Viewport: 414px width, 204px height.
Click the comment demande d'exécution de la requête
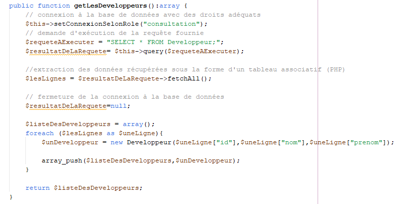pos(115,33)
